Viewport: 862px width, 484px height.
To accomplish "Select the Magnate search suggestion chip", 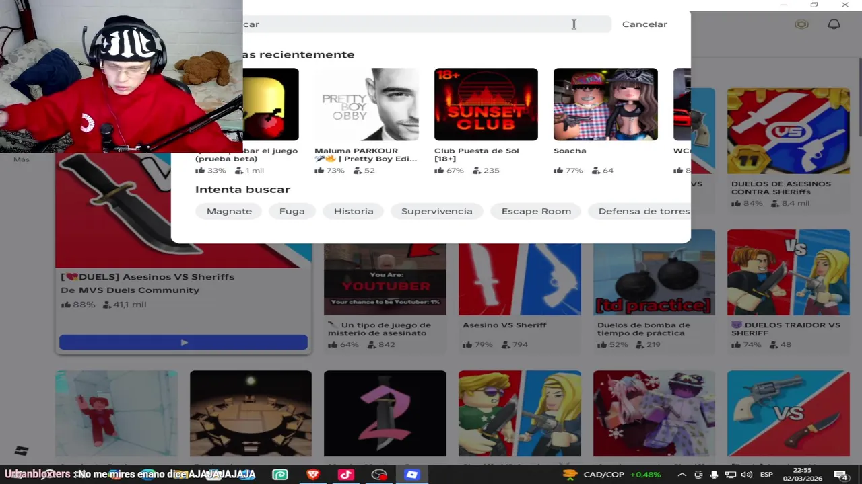I will [229, 211].
